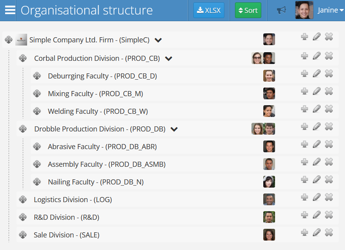Collapse the Drobble Production Division chevron
The image size is (345, 250).
click(x=174, y=129)
